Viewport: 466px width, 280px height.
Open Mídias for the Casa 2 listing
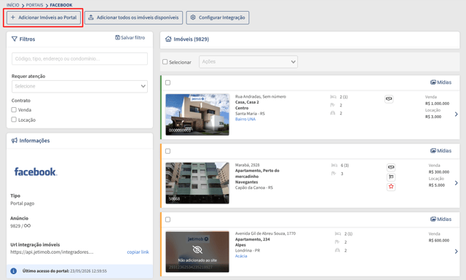441,82
